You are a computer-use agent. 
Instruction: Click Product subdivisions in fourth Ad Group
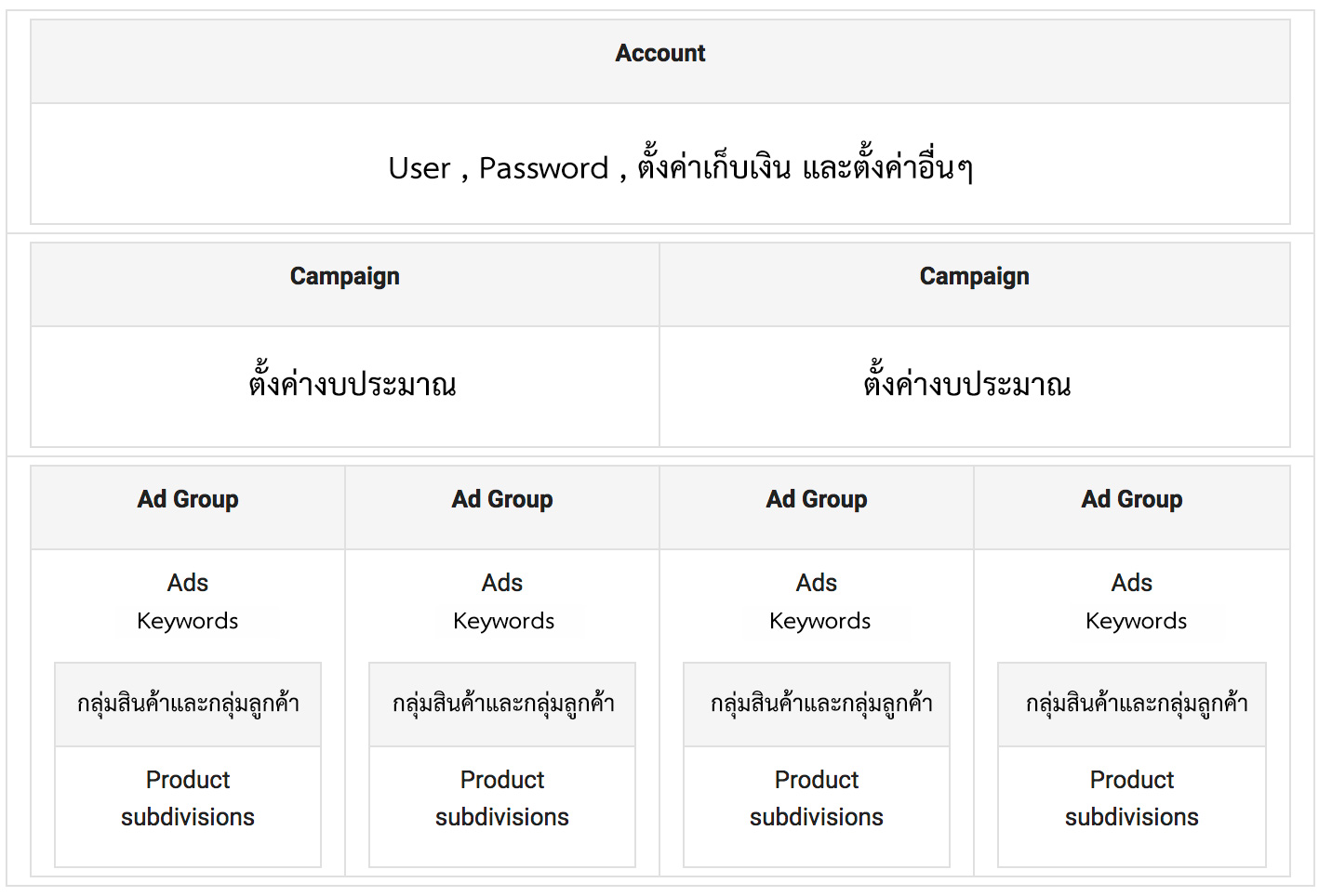[x=1132, y=798]
